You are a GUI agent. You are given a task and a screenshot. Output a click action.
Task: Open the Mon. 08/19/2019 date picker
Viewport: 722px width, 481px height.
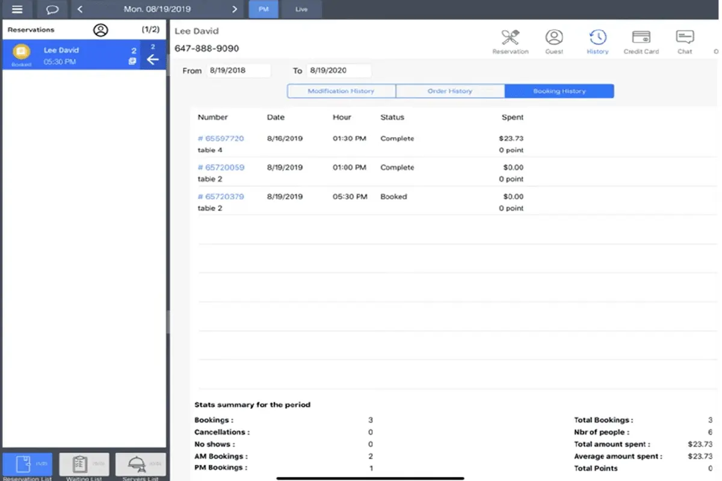[156, 9]
